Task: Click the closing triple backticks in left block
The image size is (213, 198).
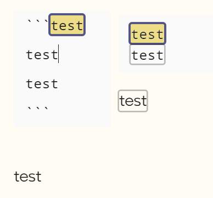Action: click(38, 109)
